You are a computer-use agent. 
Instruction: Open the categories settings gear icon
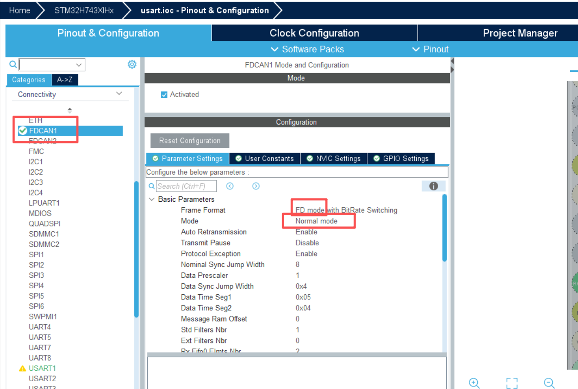[132, 65]
